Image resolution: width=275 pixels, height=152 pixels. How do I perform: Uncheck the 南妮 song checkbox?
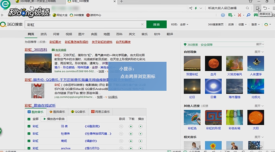[x=29, y=141]
